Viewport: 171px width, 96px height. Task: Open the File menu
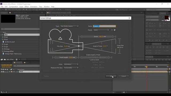(2, 7)
